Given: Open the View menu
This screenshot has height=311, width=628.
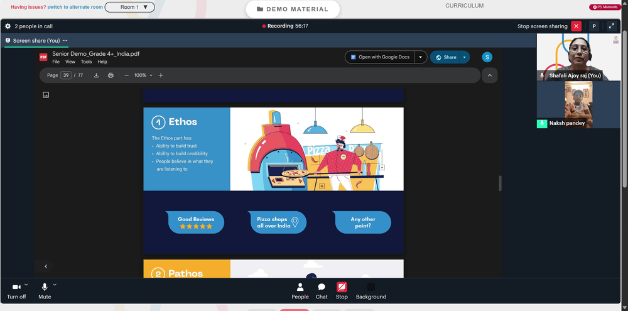Looking at the screenshot, I should [x=70, y=62].
